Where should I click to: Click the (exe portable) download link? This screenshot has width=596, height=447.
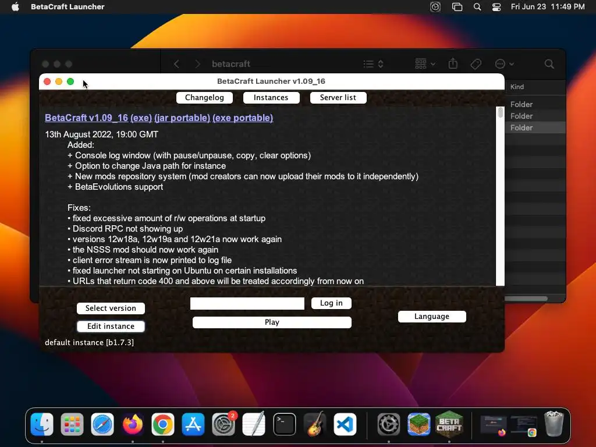point(243,118)
